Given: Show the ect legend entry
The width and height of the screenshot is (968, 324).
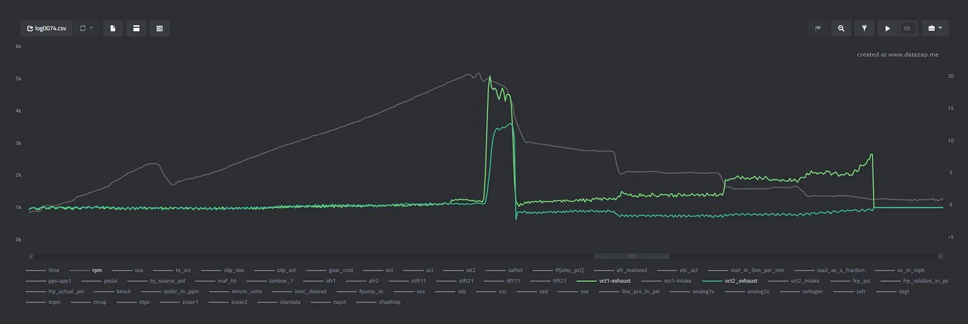Looking at the screenshot, I should [378, 271].
